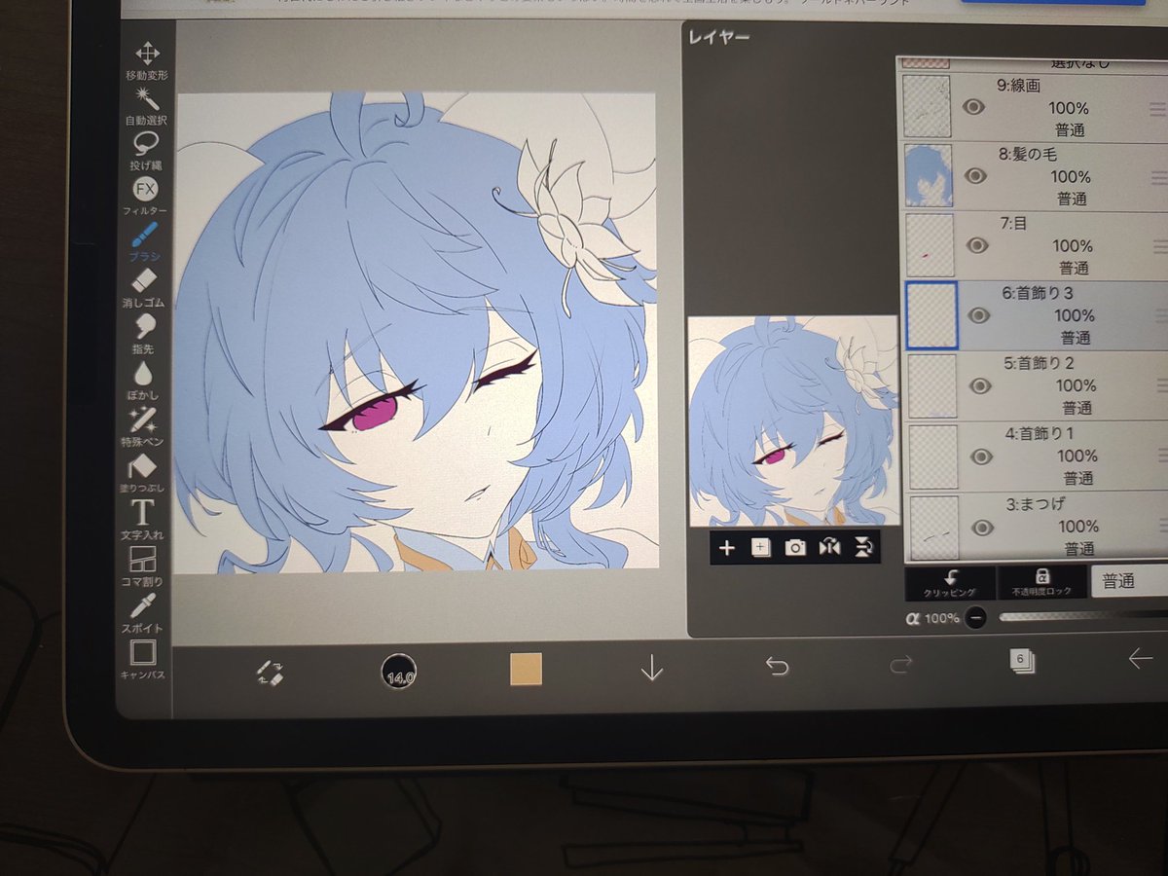Image resolution: width=1168 pixels, height=876 pixels.
Task: Select the 4:首飾り1 layer thumbnail
Action: [x=934, y=456]
